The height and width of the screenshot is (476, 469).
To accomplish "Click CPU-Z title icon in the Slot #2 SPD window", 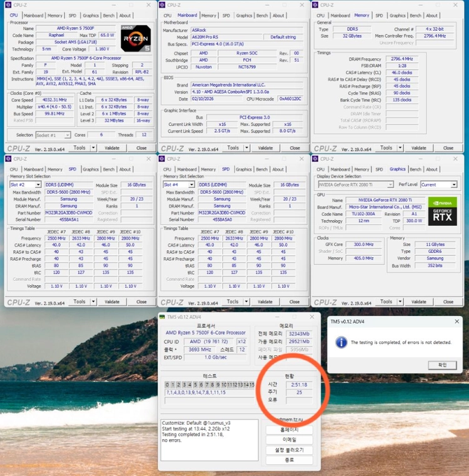I will pos(8,159).
